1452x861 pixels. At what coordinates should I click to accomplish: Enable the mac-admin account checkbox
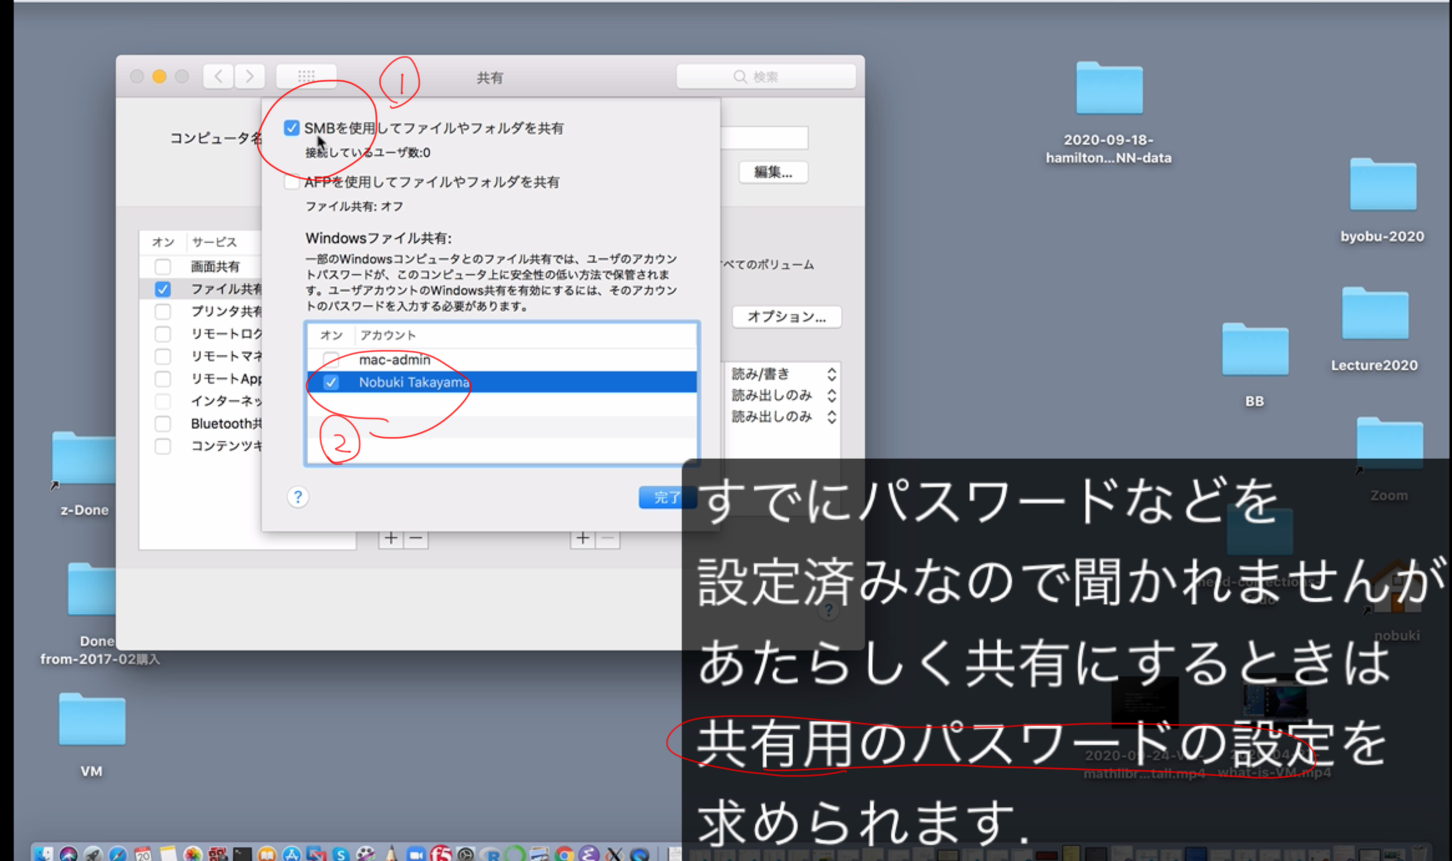331,359
